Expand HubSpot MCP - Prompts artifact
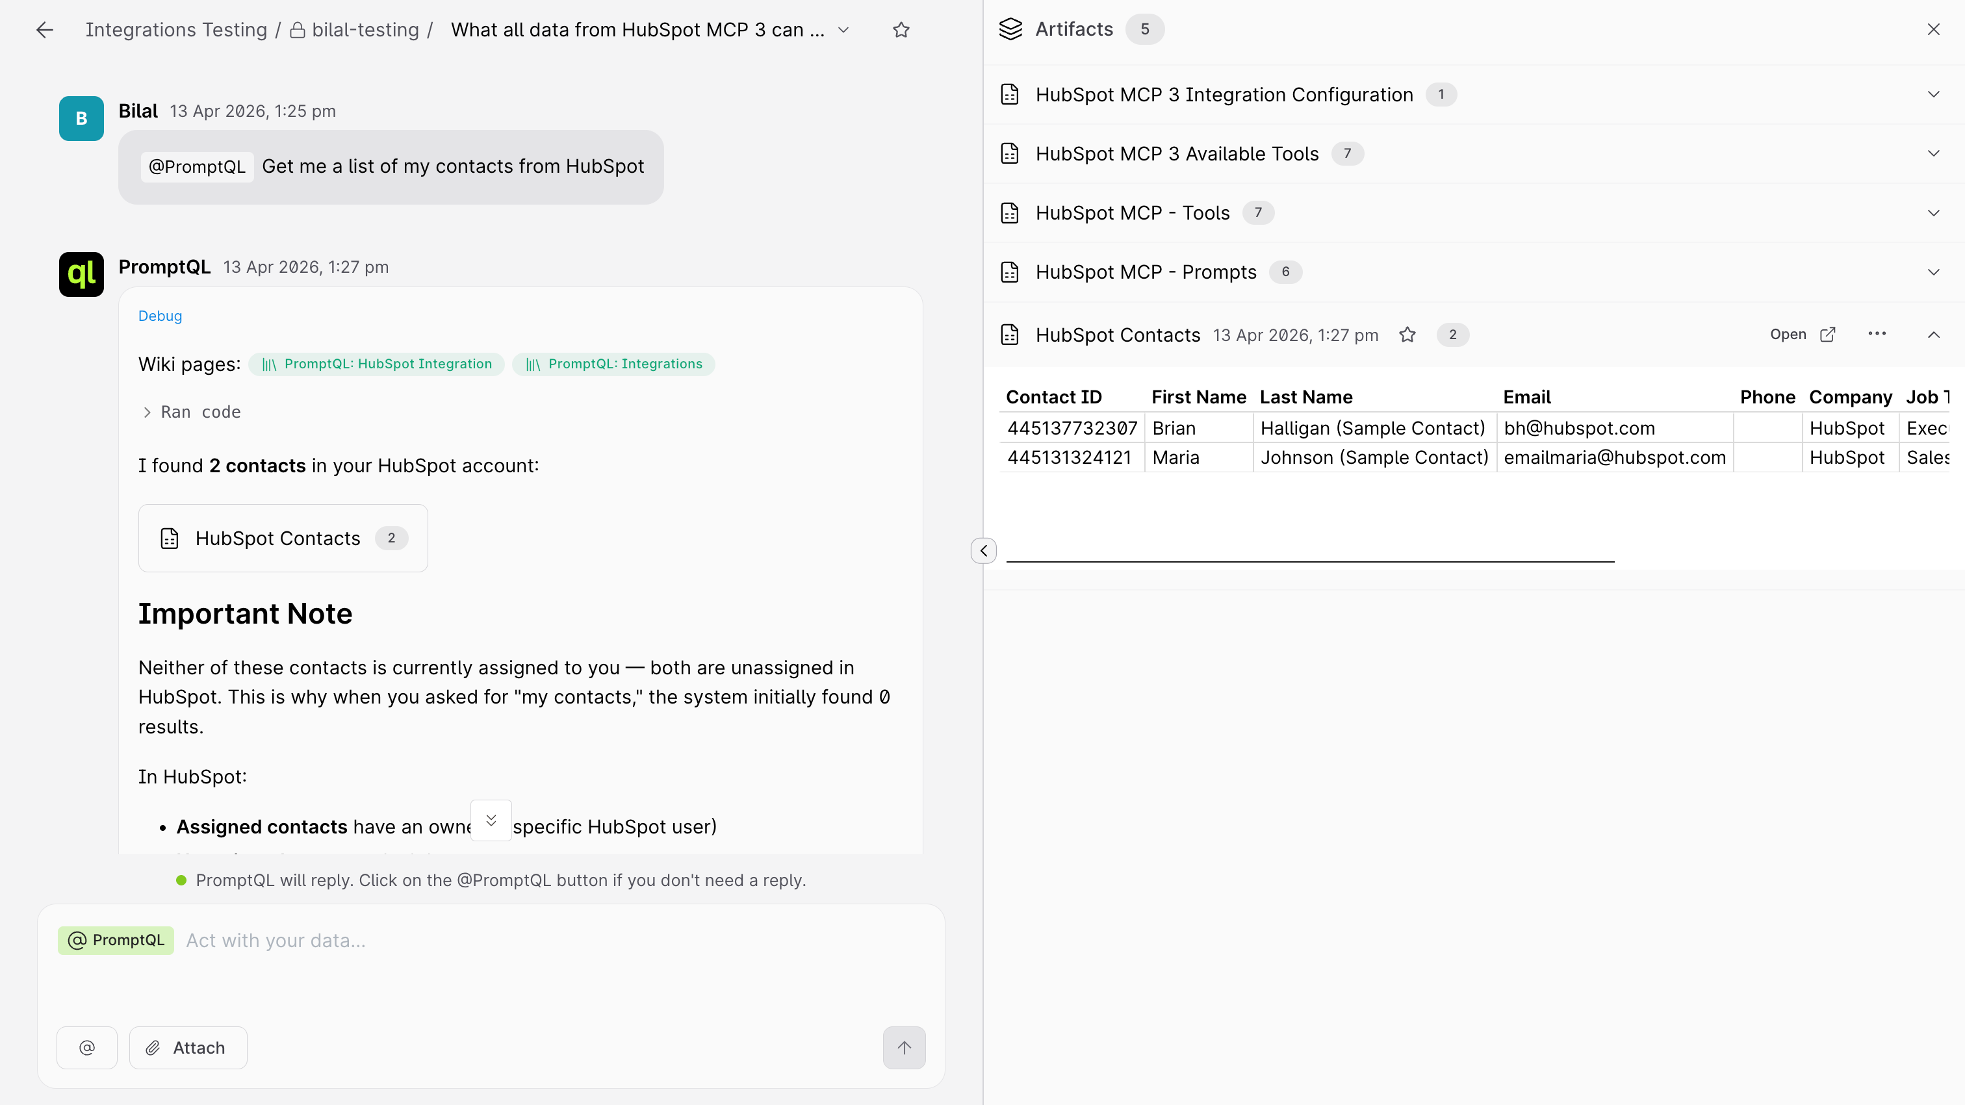Viewport: 1965px width, 1105px height. (x=1934, y=272)
